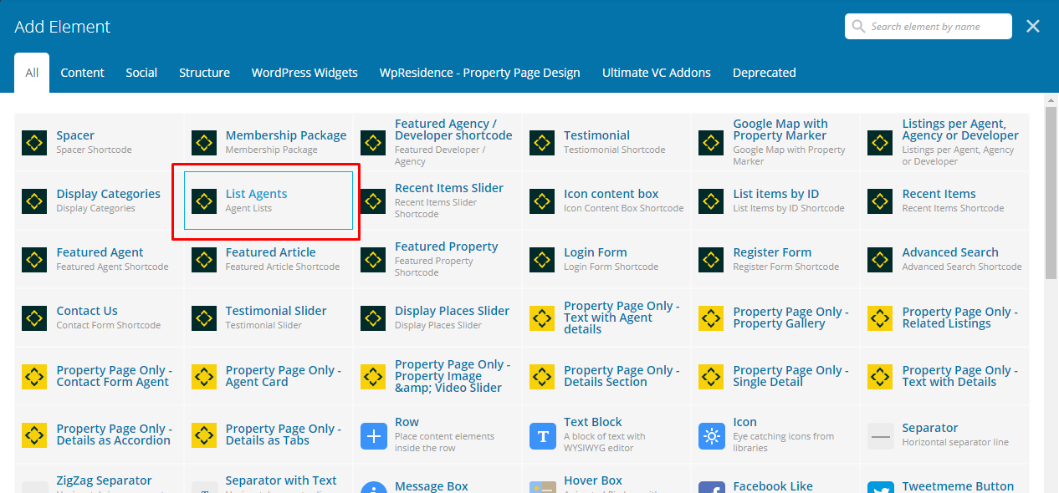
Task: Add the Display Places Slider icon
Action: coord(373,318)
